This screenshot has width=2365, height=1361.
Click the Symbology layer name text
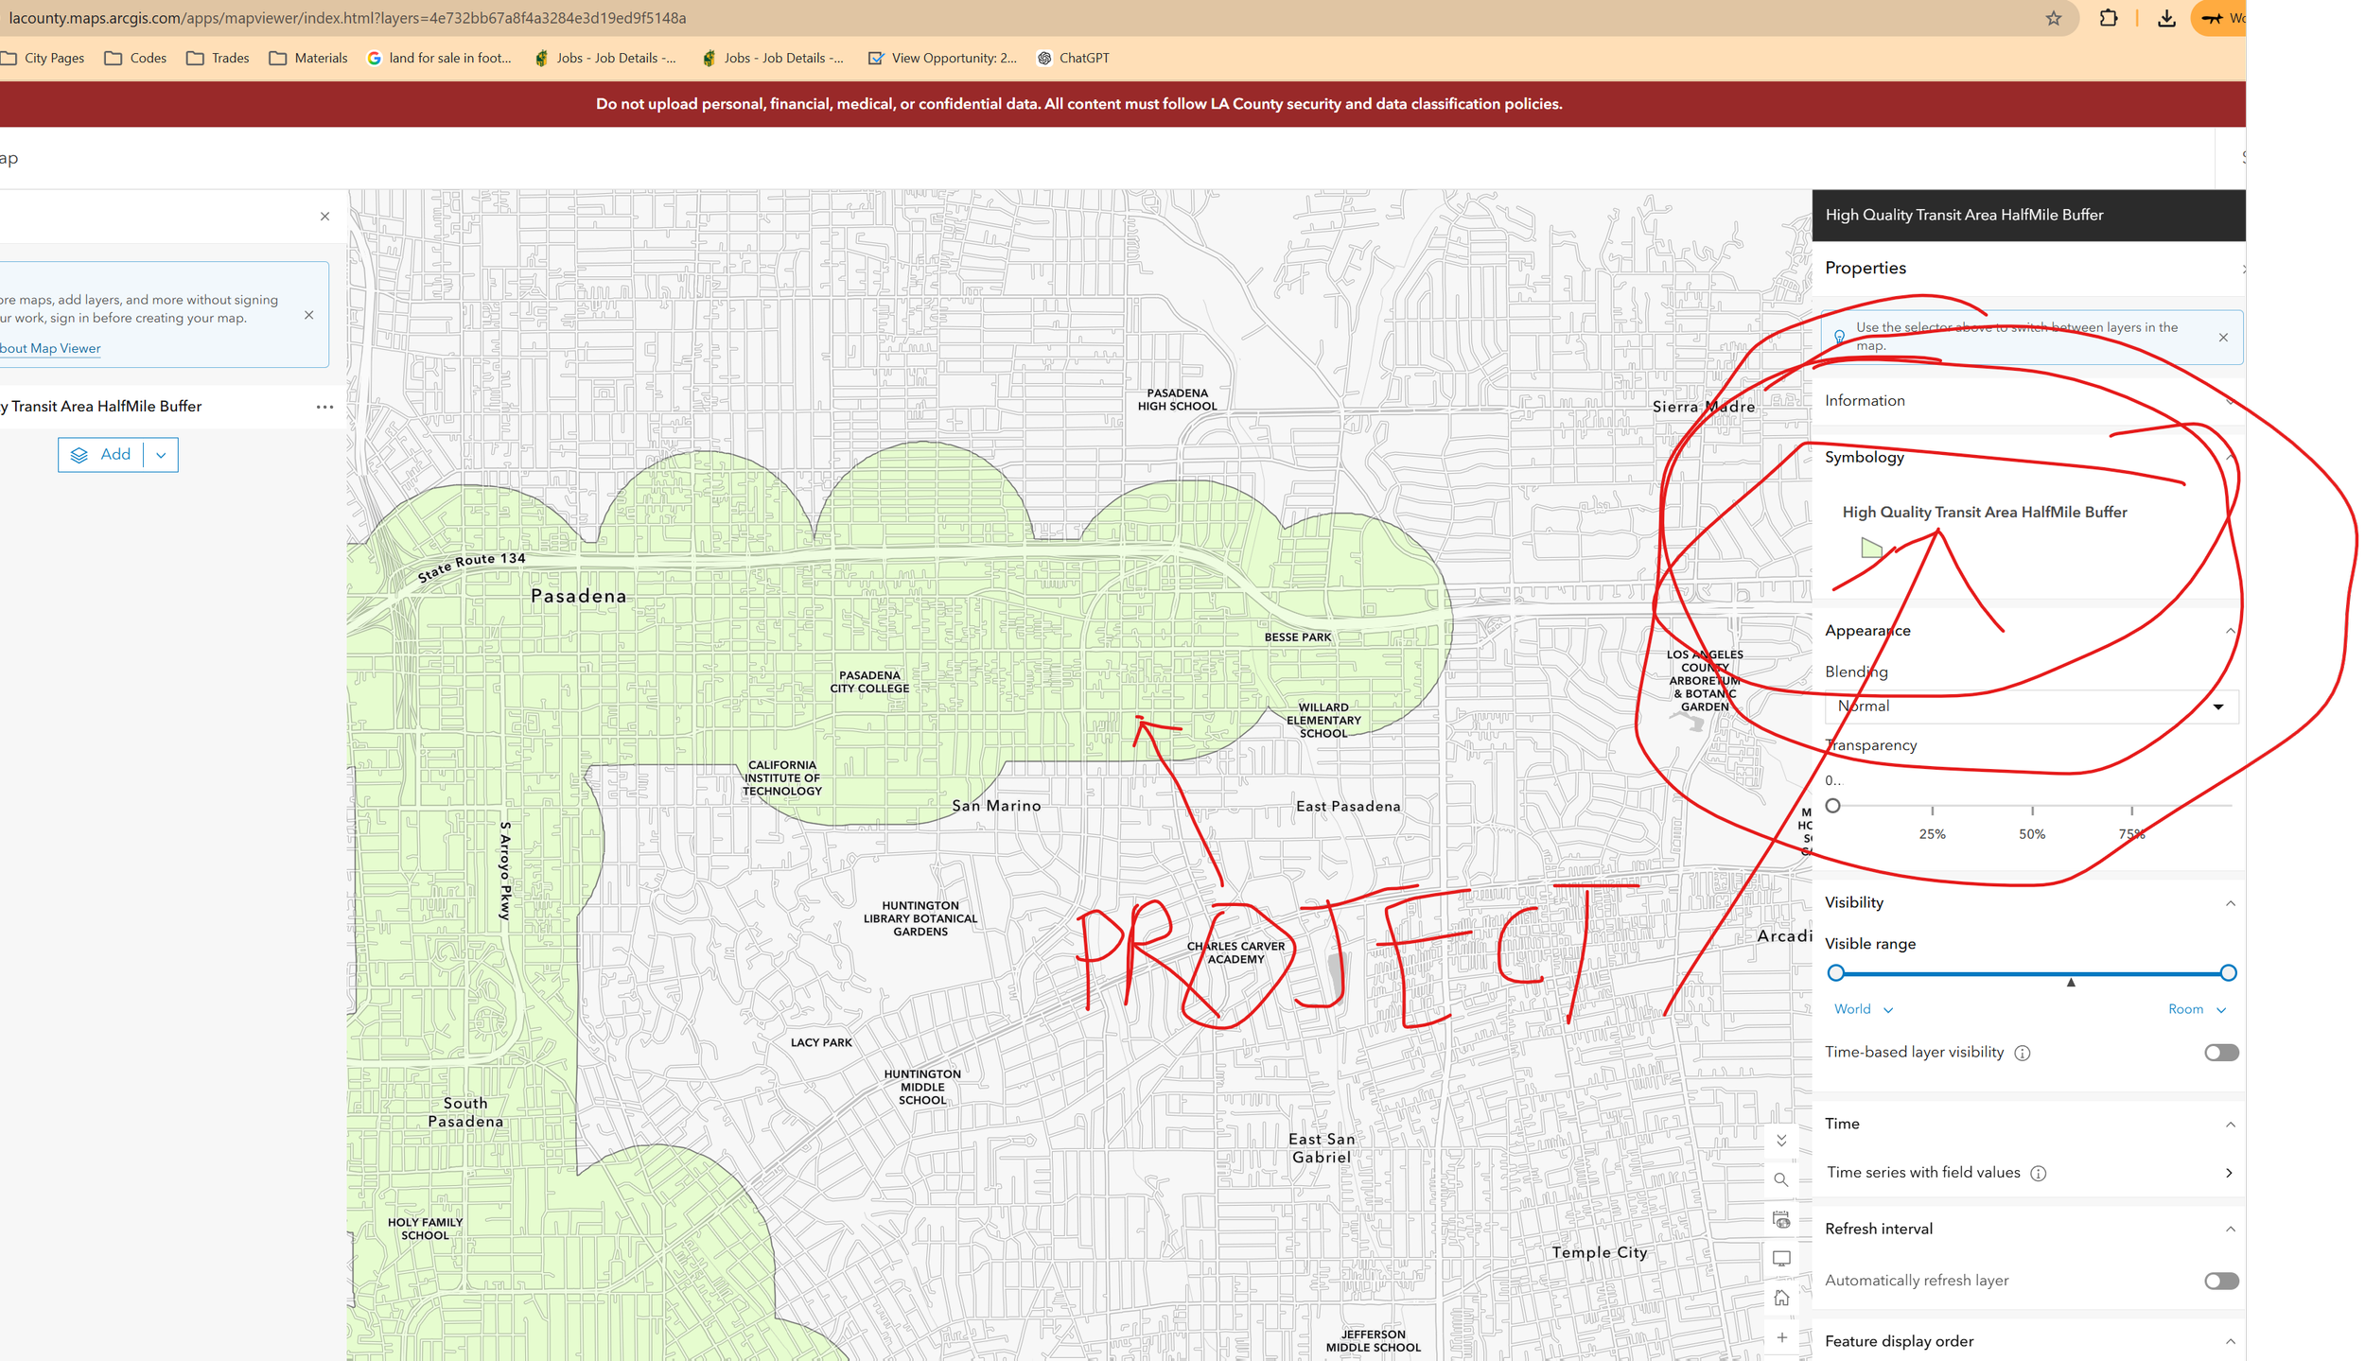(1983, 513)
